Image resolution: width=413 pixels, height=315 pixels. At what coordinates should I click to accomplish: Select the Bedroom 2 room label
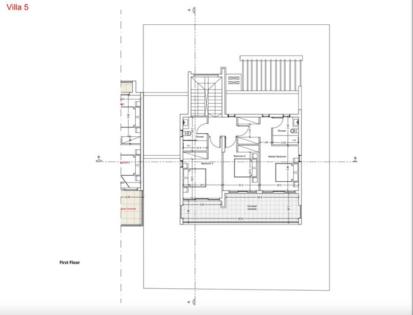[239, 156]
